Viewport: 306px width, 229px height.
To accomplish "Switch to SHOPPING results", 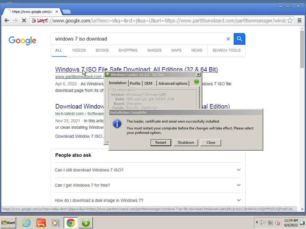I will click(128, 50).
